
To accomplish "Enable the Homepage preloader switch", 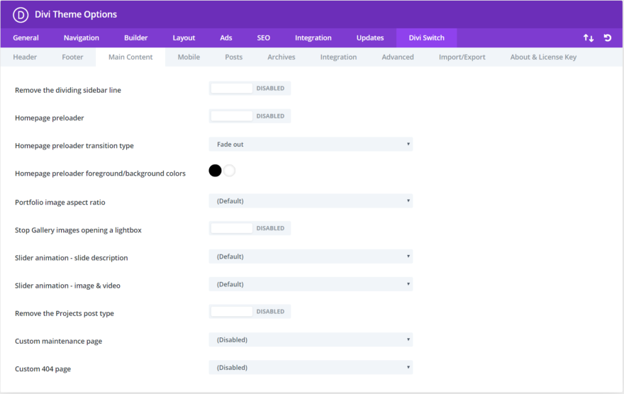I will 250,116.
